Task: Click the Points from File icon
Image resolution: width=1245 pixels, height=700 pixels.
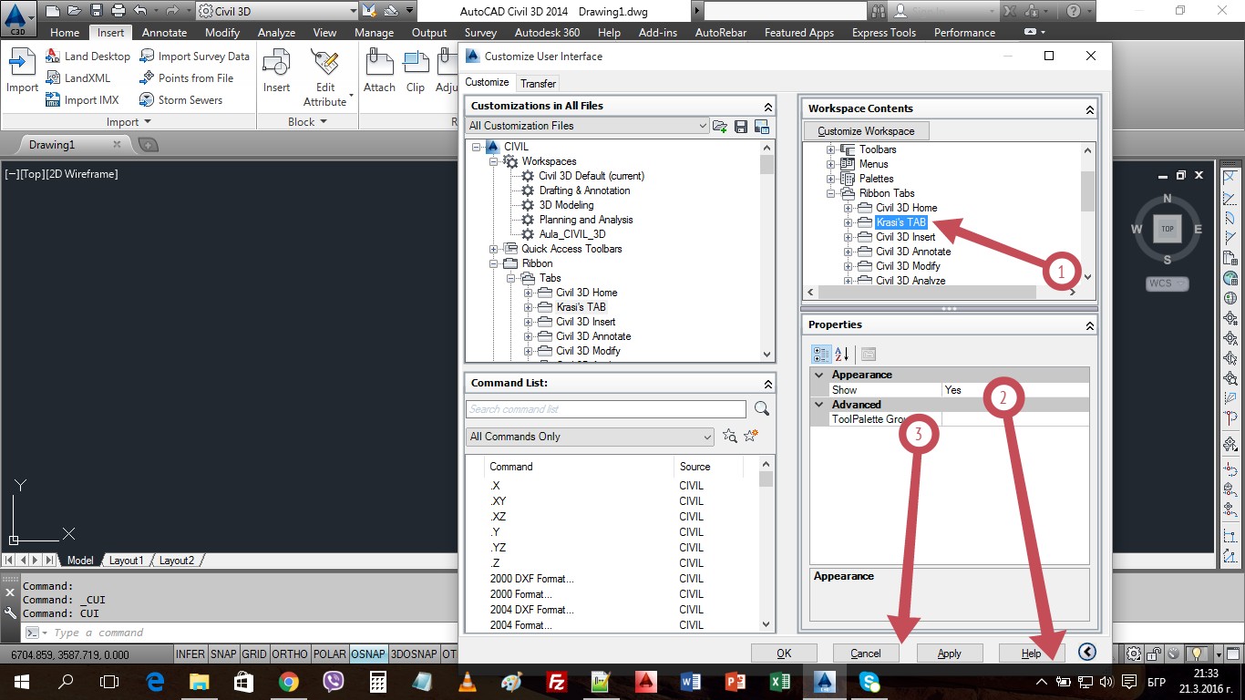Action: [x=147, y=78]
